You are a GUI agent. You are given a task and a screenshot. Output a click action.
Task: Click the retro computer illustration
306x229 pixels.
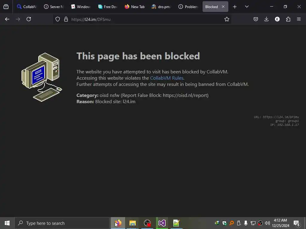coord(42,77)
